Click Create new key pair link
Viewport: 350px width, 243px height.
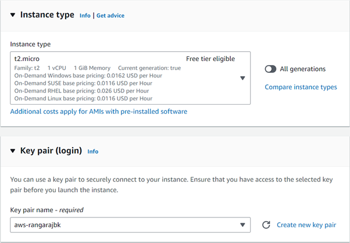click(306, 225)
